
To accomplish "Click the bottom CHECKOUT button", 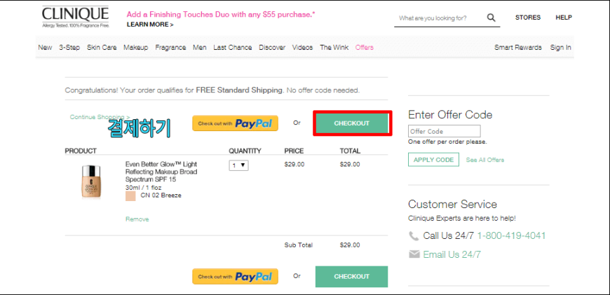I will pyautogui.click(x=352, y=276).
